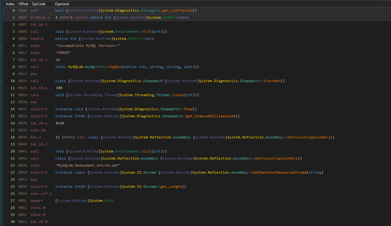The width and height of the screenshot is (391, 226).
Task: Click the Offset column header
Action: click(x=23, y=4)
